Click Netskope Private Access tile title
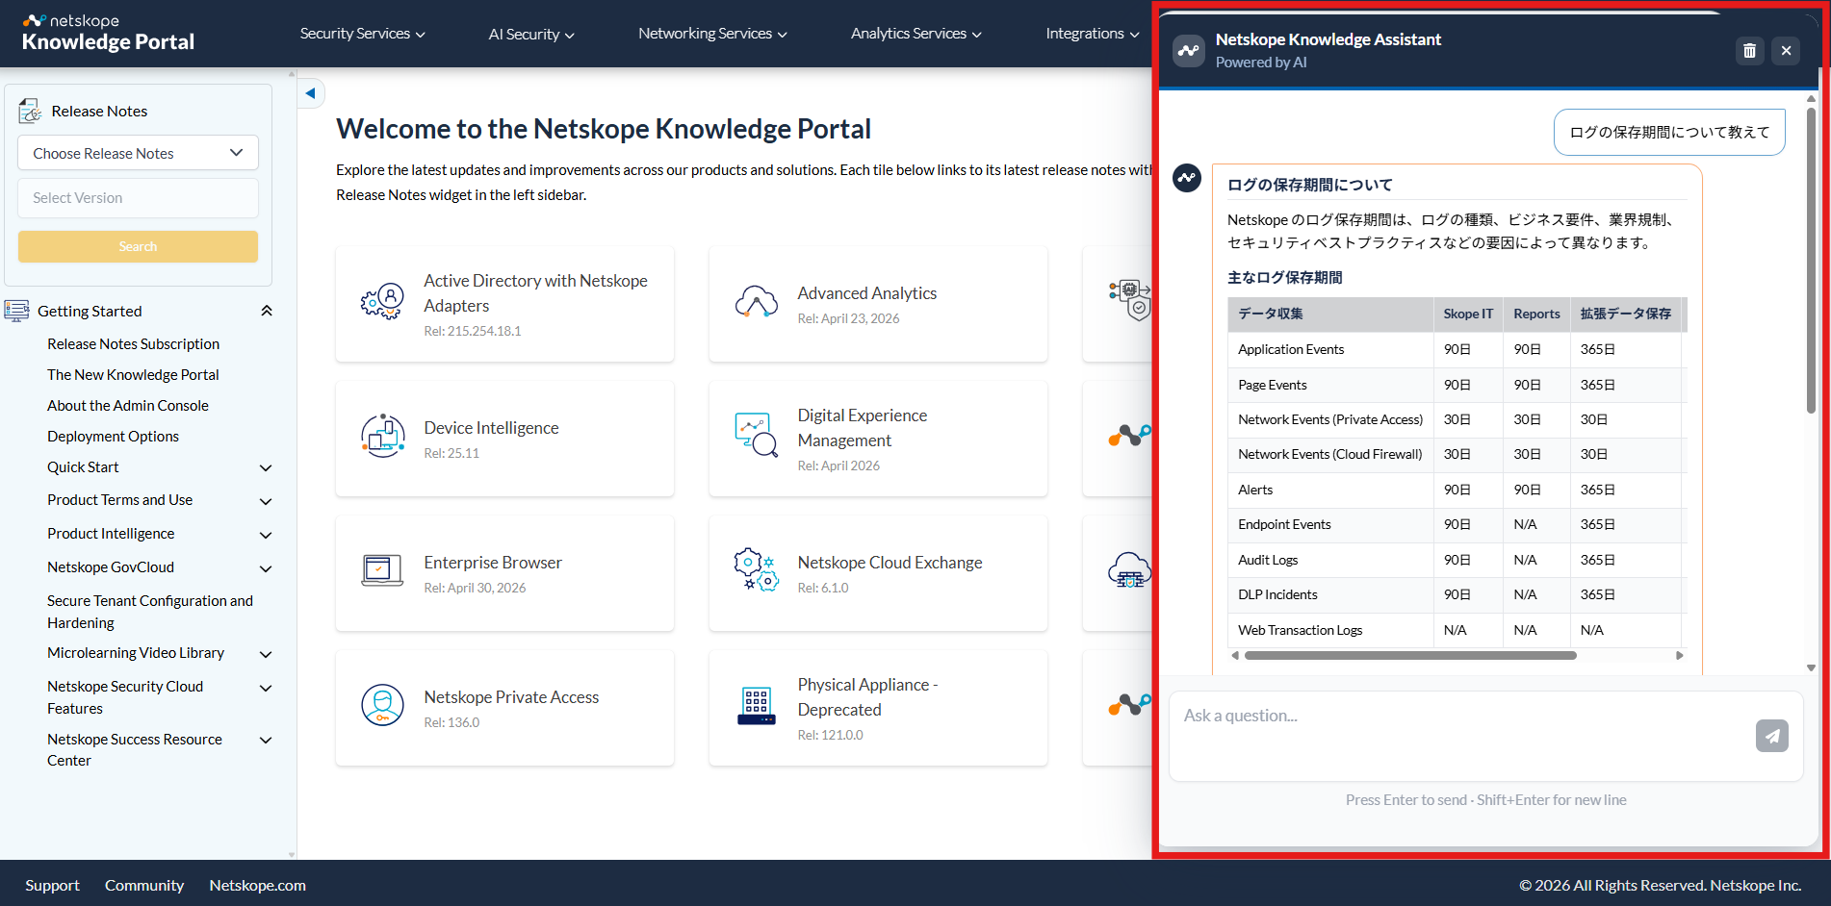The width and height of the screenshot is (1831, 906). [511, 697]
